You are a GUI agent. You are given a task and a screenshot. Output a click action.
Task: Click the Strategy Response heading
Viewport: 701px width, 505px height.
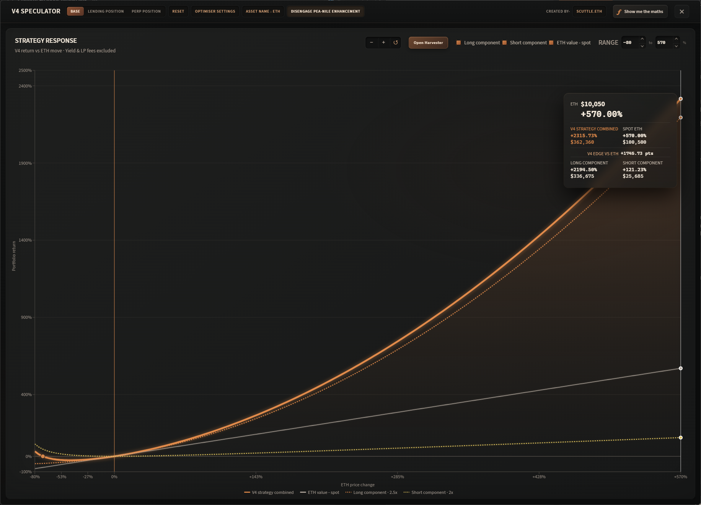[x=46, y=41]
